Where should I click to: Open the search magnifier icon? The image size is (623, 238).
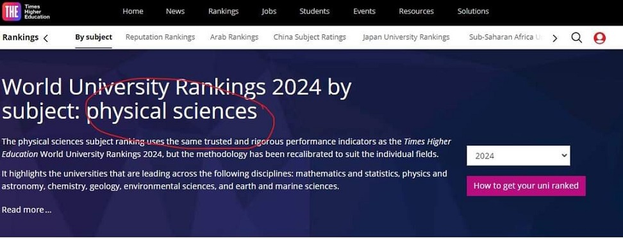pyautogui.click(x=576, y=38)
